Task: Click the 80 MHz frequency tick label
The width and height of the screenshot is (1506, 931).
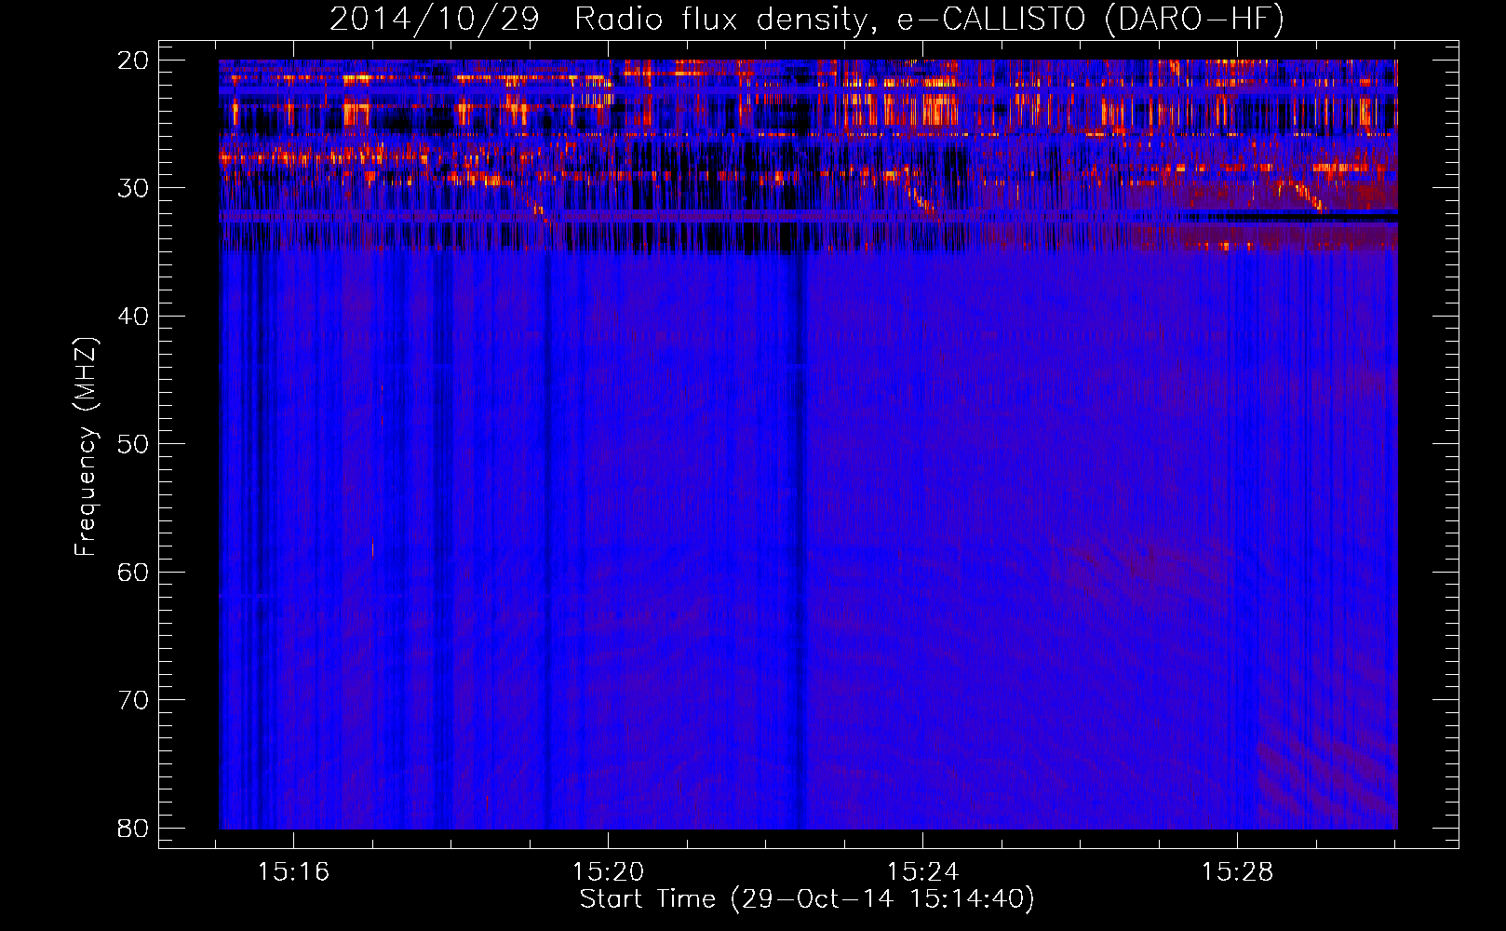Action: [133, 828]
